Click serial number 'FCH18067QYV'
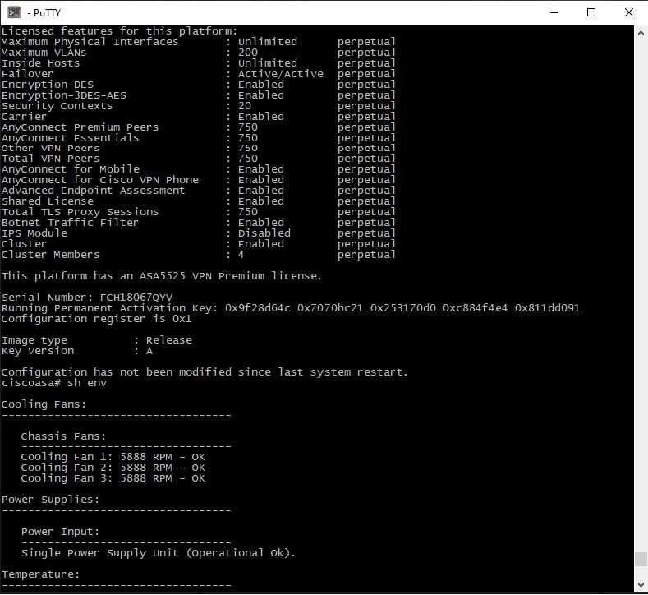 (136, 297)
